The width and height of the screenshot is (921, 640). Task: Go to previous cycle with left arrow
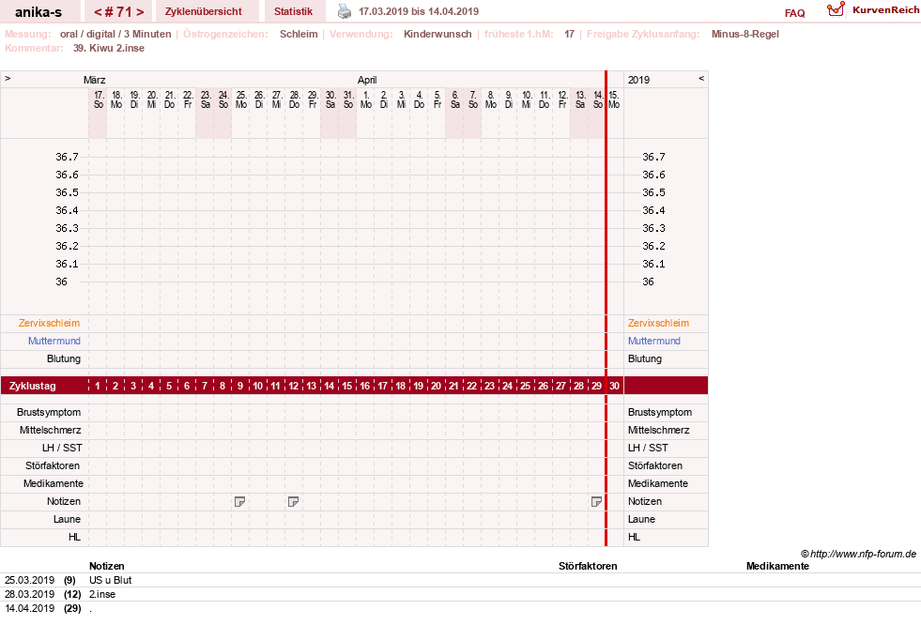coord(98,12)
